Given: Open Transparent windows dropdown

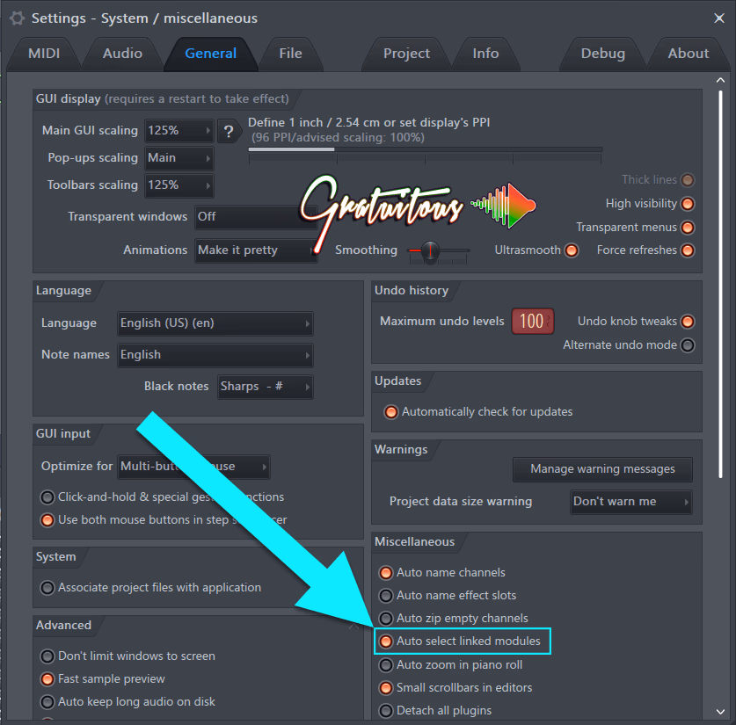Looking at the screenshot, I should tap(256, 217).
